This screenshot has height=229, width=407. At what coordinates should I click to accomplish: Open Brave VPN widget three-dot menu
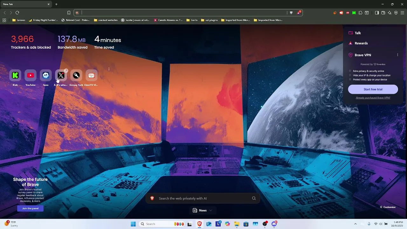coord(397,55)
